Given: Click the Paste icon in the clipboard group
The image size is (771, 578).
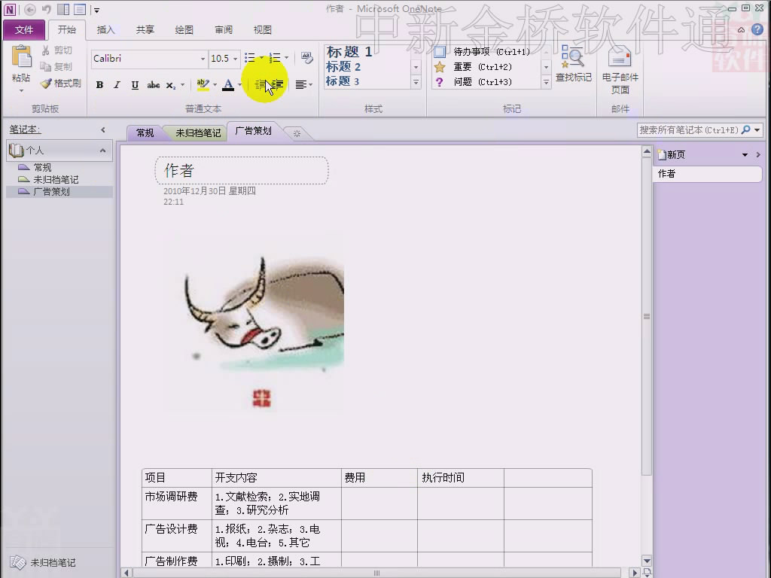Looking at the screenshot, I should tap(21, 57).
